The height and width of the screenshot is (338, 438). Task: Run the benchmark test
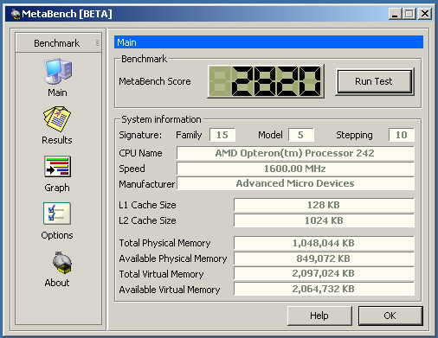(x=374, y=81)
